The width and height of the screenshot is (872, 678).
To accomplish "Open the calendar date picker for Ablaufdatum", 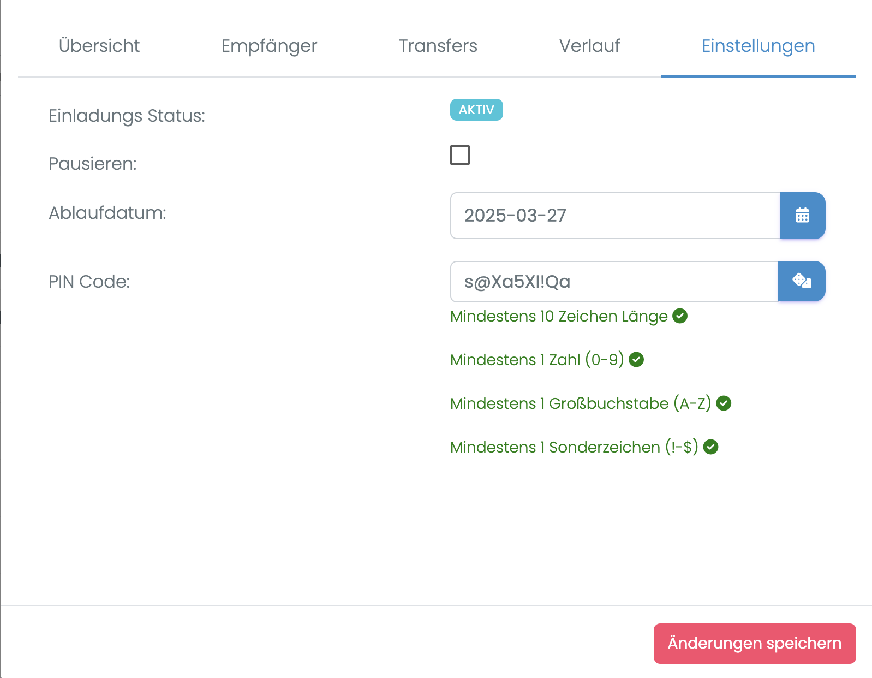I will coord(802,216).
